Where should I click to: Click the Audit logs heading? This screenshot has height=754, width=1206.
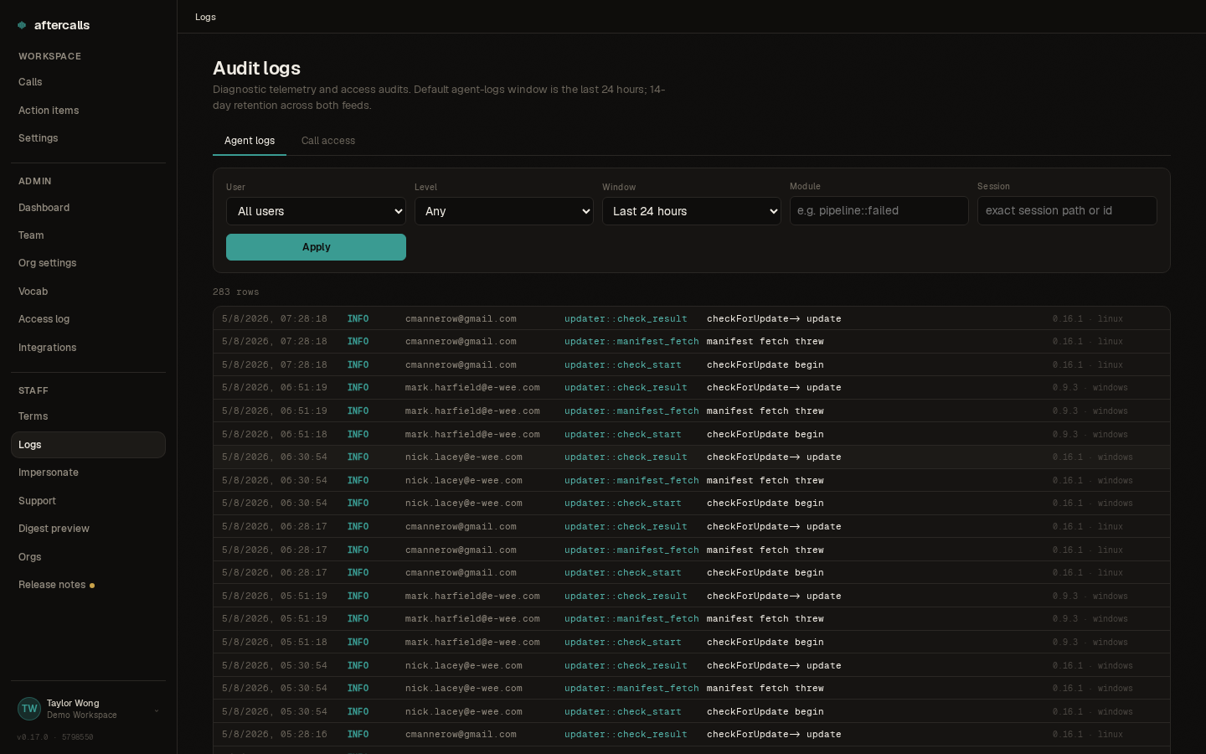click(256, 69)
